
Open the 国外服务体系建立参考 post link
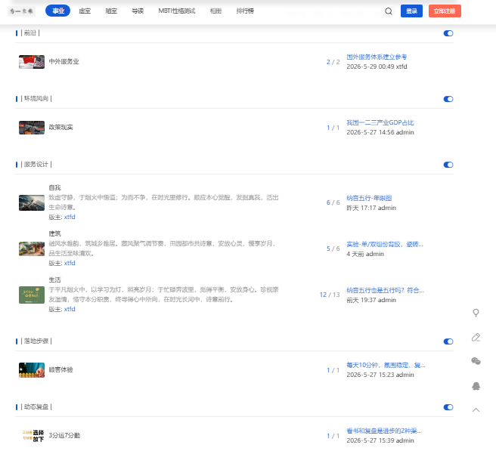[x=377, y=57]
